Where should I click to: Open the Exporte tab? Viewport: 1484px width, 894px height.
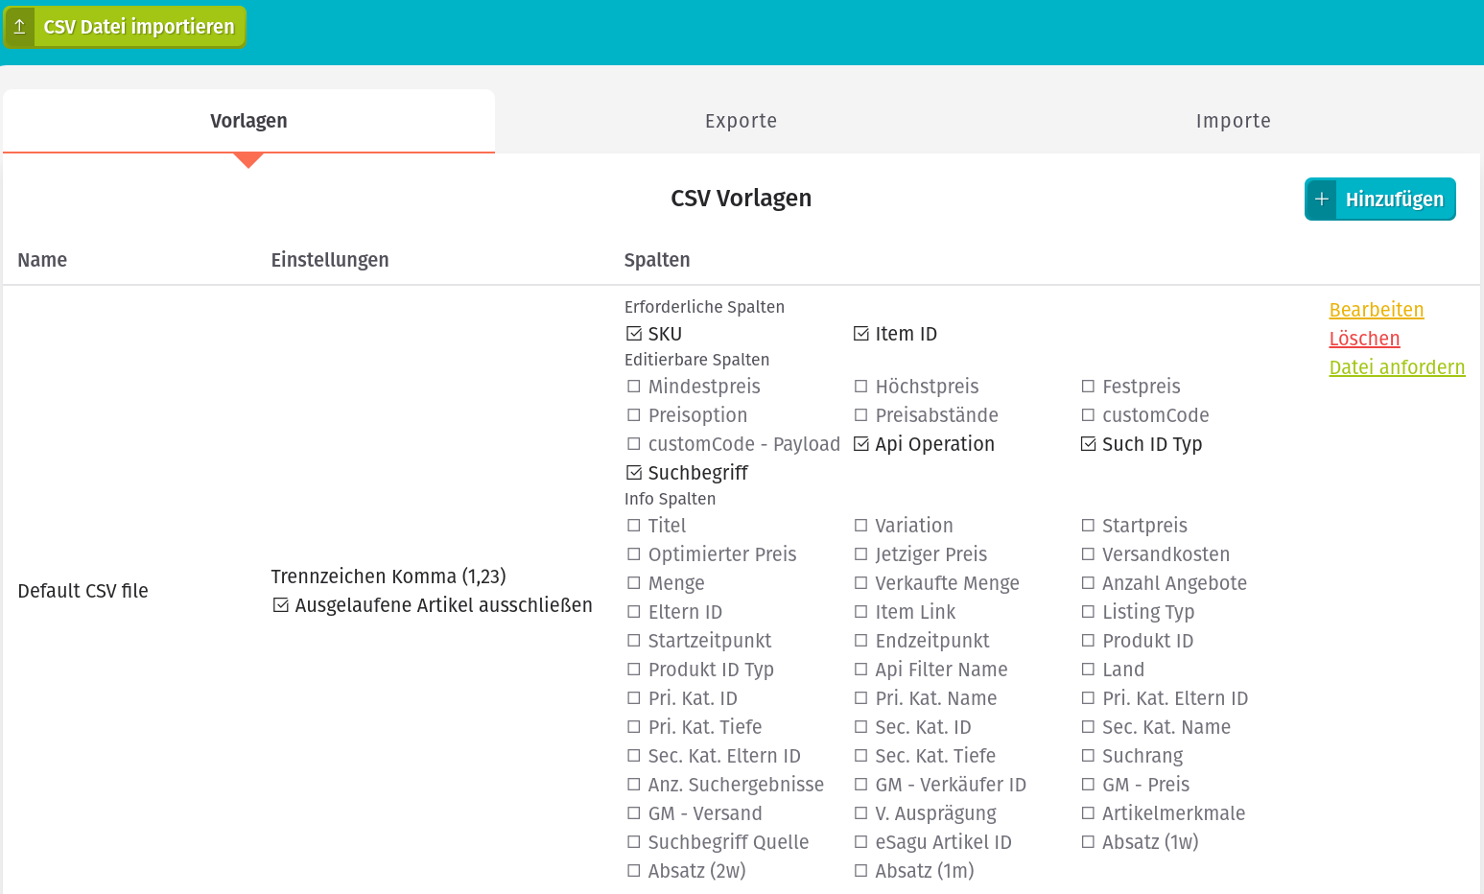tap(741, 121)
